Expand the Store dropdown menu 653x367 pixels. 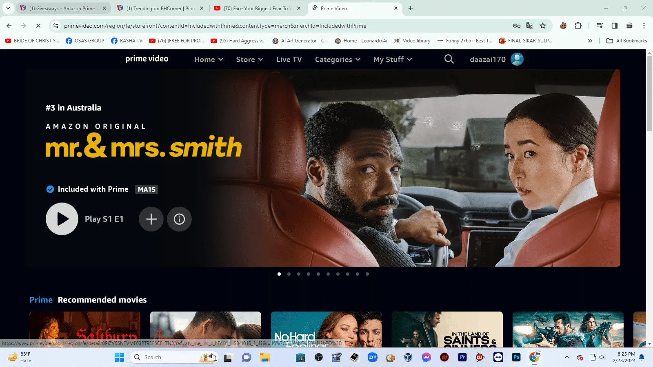[x=250, y=60]
